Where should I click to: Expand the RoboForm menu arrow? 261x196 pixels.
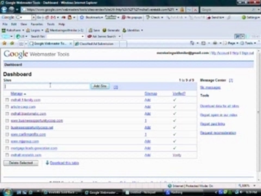coord(23,30)
